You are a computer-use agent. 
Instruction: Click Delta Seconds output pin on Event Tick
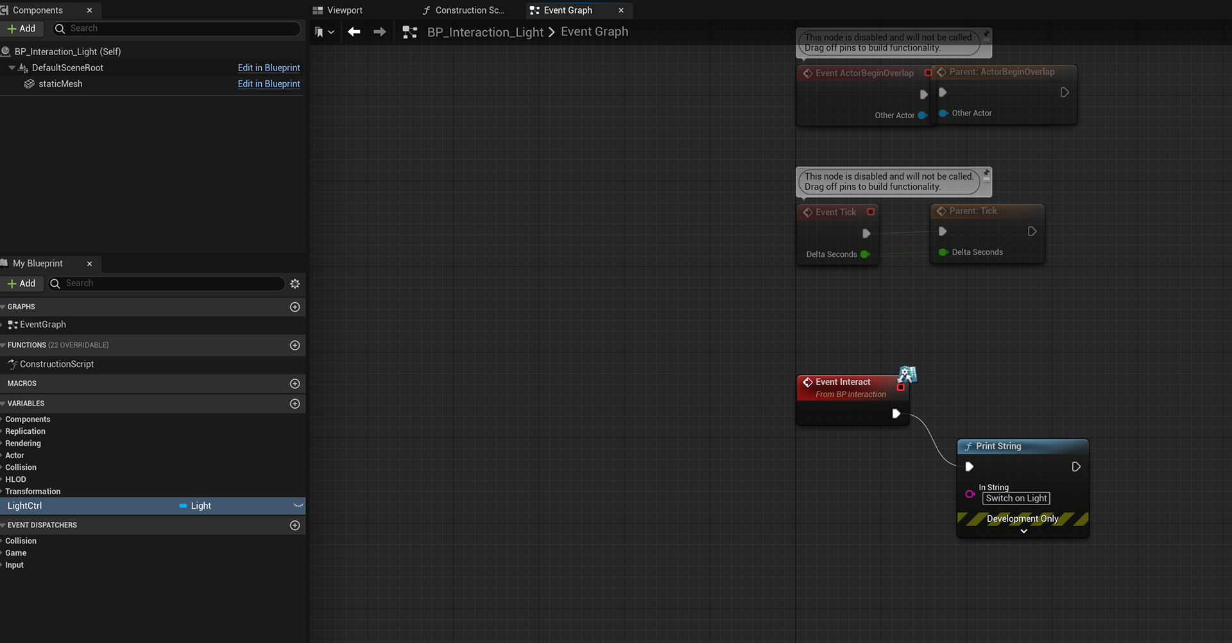click(865, 255)
